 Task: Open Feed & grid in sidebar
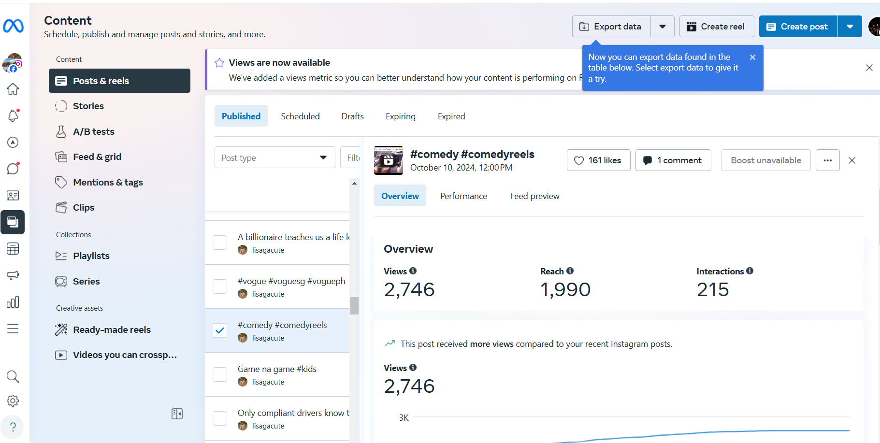tap(119, 157)
